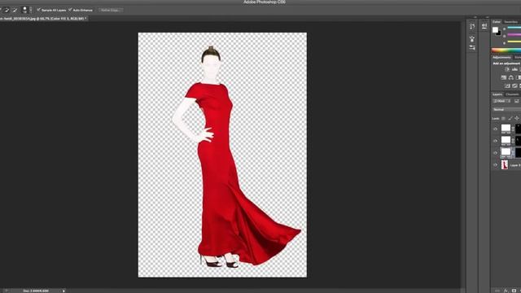Click the Layer 0 name text
The height and width of the screenshot is (293, 521).
pyautogui.click(x=515, y=165)
